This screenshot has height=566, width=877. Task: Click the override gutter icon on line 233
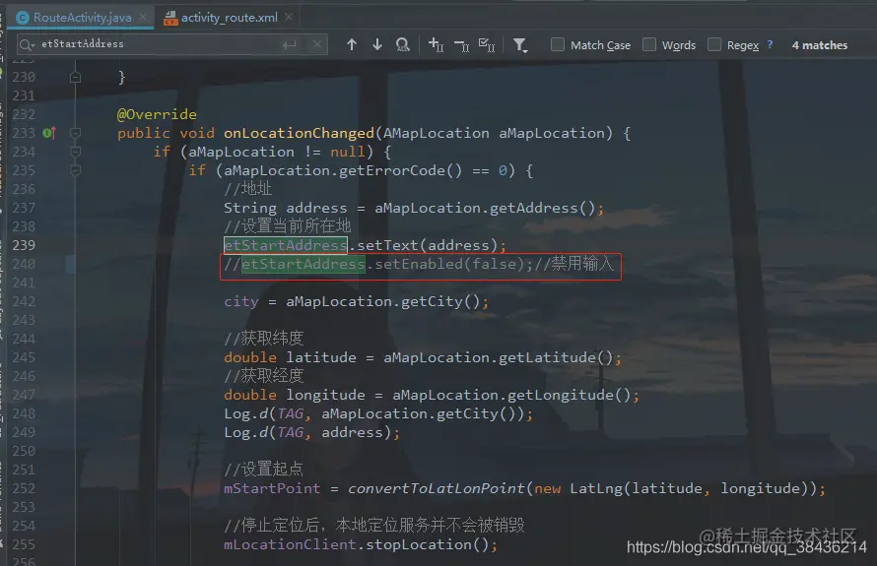(x=49, y=133)
